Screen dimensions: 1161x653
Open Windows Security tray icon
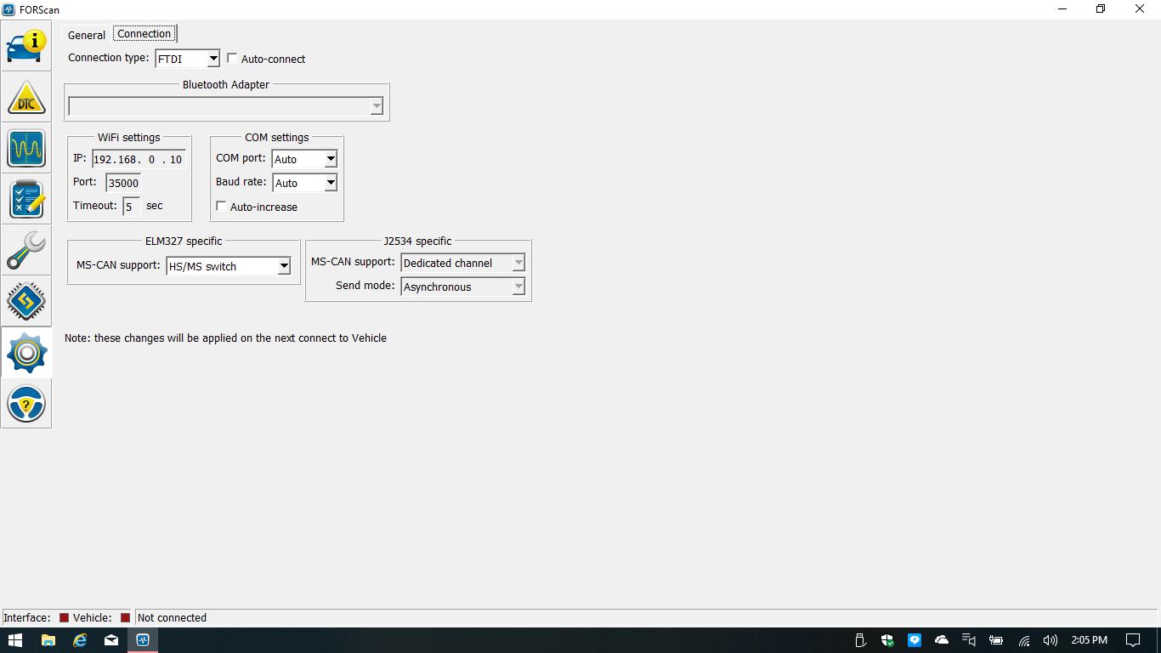(887, 640)
